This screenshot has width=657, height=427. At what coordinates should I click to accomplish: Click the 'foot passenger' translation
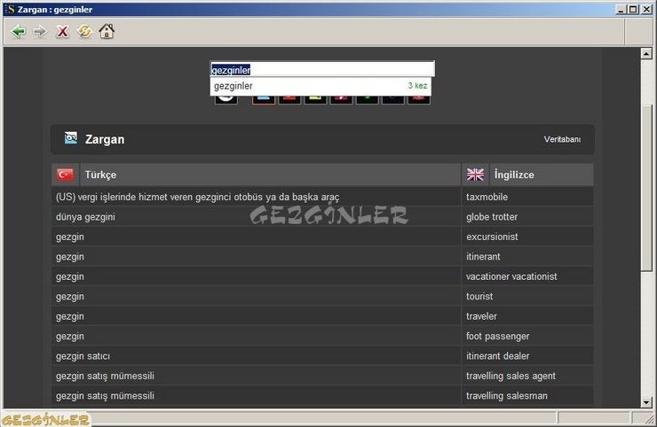[x=498, y=337]
